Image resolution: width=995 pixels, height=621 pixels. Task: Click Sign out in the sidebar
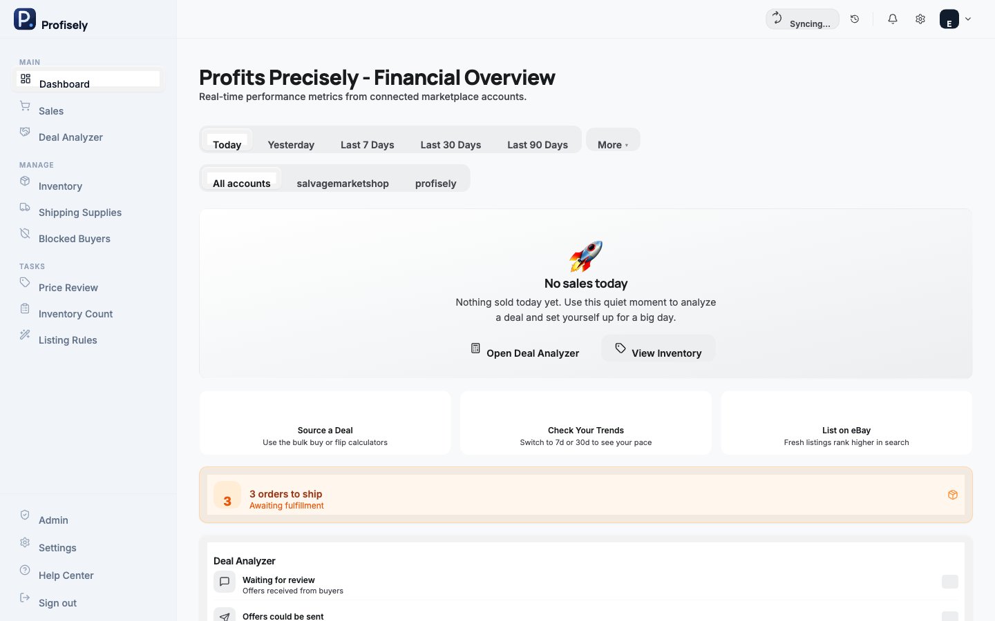pyautogui.click(x=57, y=602)
